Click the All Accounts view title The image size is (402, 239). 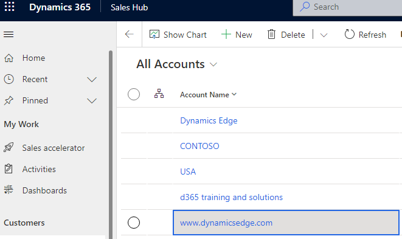(170, 64)
